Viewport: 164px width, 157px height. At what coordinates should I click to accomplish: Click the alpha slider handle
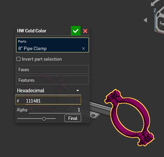click(x=44, y=119)
